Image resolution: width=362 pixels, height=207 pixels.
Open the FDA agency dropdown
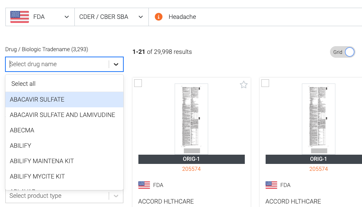(x=40, y=17)
